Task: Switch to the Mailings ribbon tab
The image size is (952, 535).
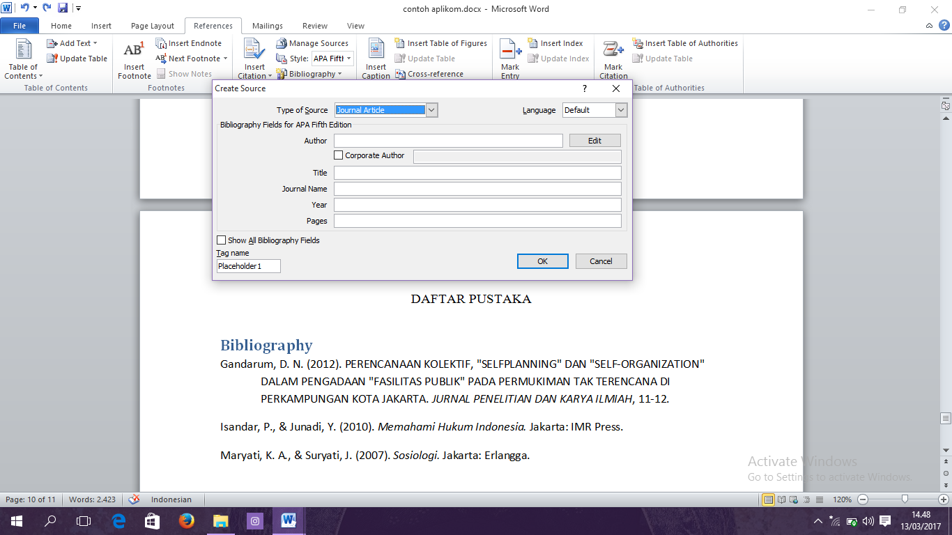Action: (x=267, y=25)
